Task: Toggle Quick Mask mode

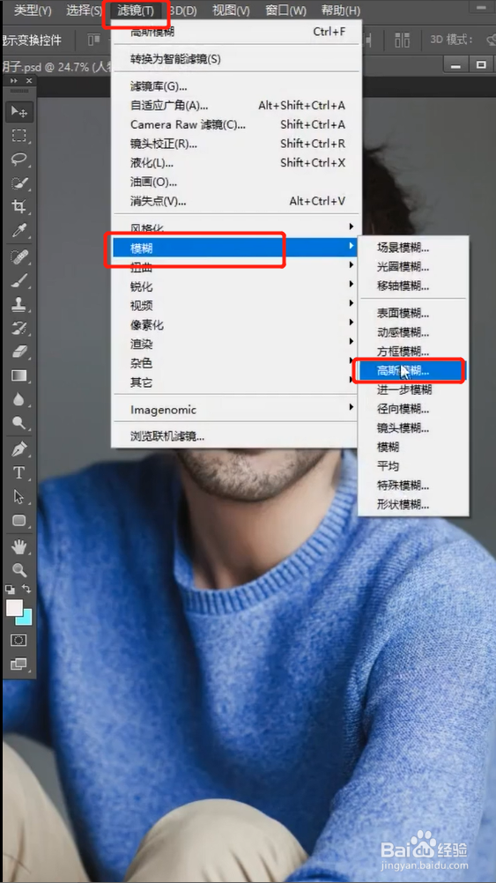Action: [19, 641]
